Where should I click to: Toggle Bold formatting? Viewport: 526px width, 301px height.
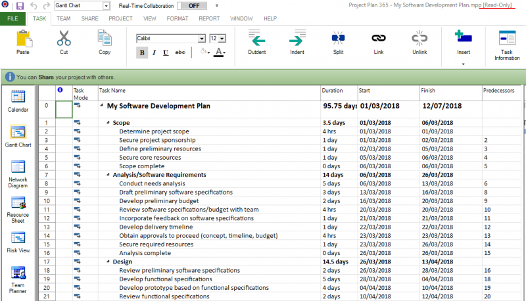click(142, 53)
